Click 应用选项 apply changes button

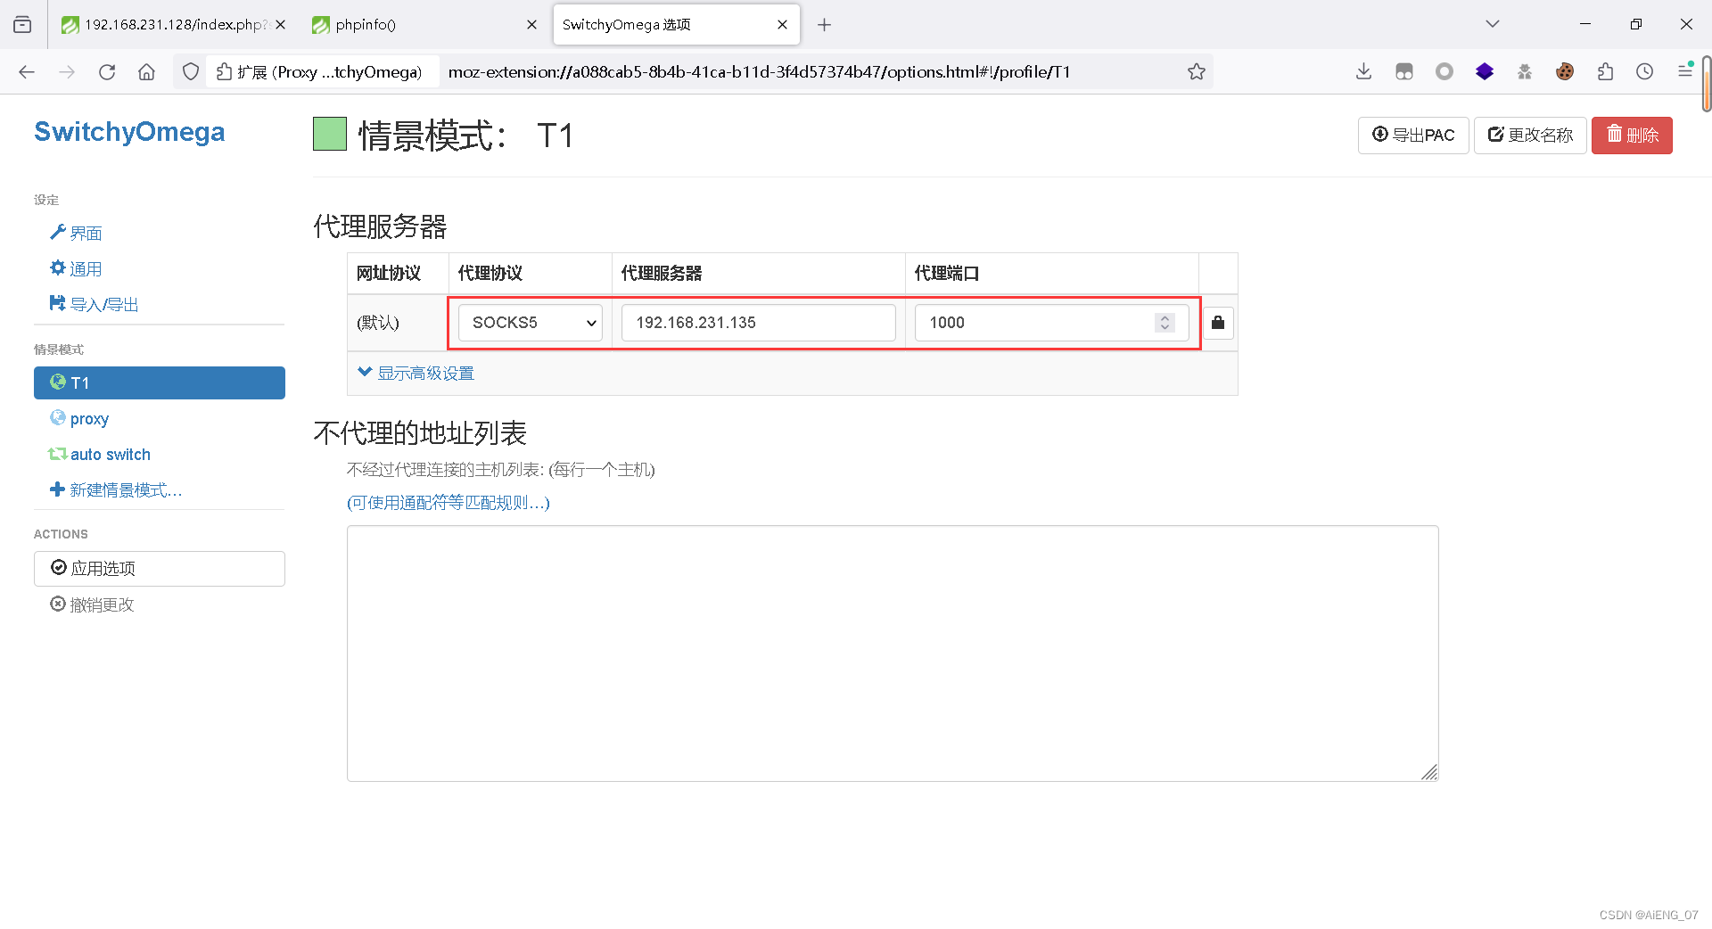tap(160, 569)
